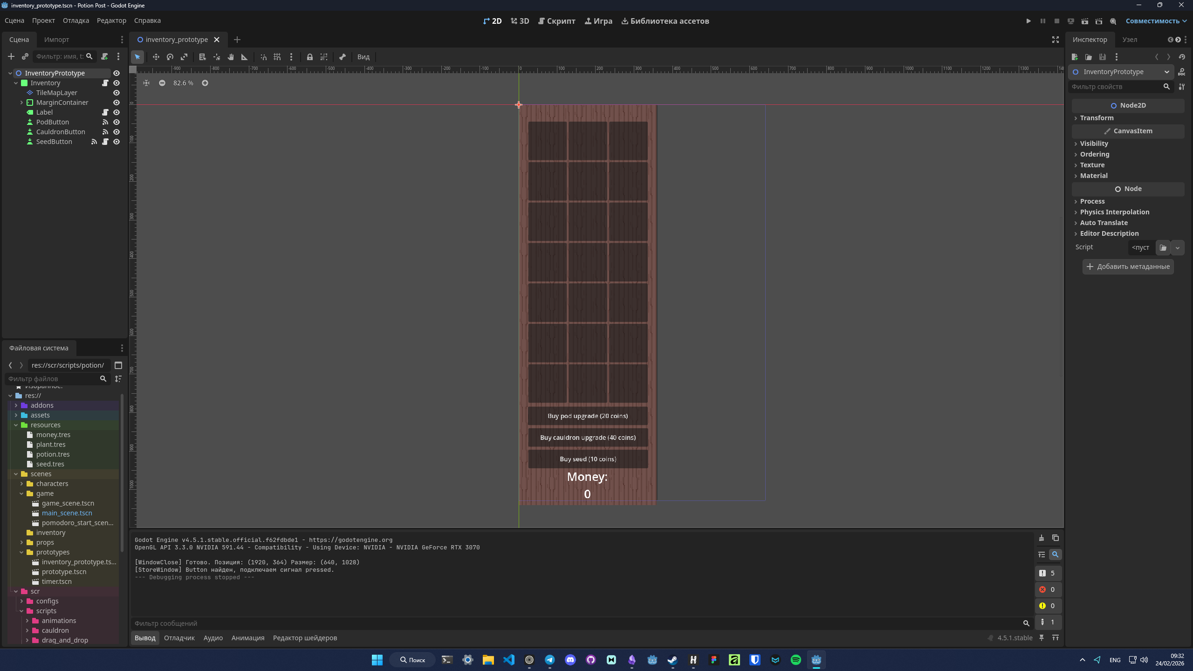Select the Rotate mode tool

(x=170, y=57)
